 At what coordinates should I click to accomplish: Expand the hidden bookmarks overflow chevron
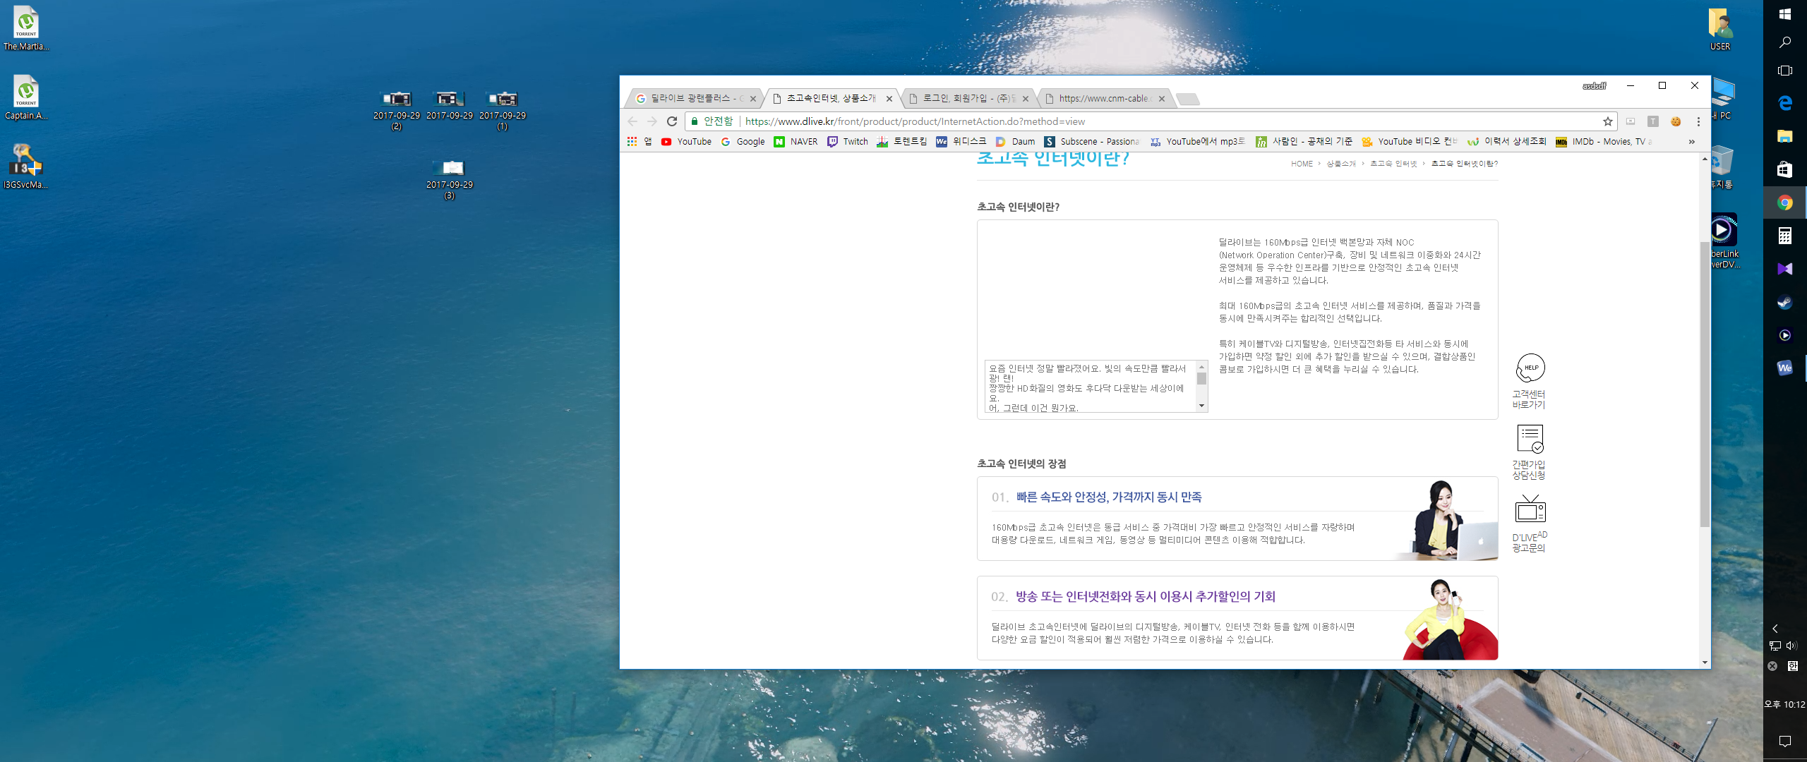pos(1691,142)
